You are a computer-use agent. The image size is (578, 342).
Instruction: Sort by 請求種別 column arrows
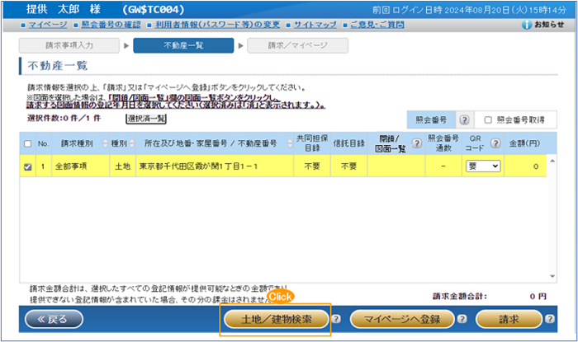(x=105, y=143)
